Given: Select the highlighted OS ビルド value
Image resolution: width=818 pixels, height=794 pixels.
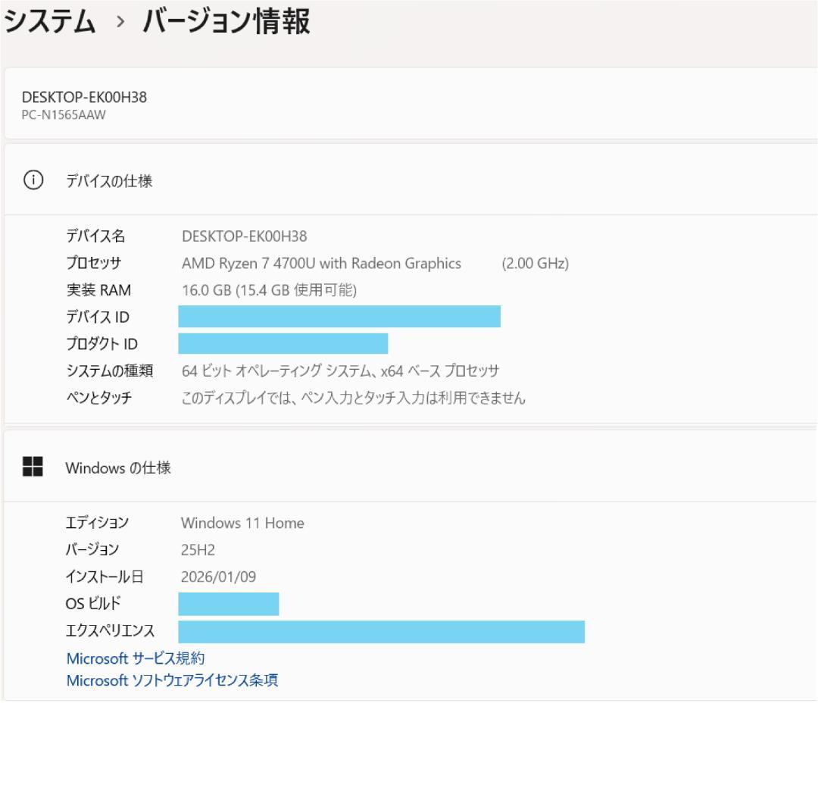Looking at the screenshot, I should click(x=229, y=603).
